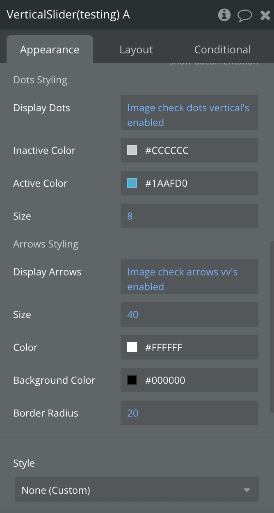Click the dots Size field showing 8
The width and height of the screenshot is (274, 513).
(189, 216)
